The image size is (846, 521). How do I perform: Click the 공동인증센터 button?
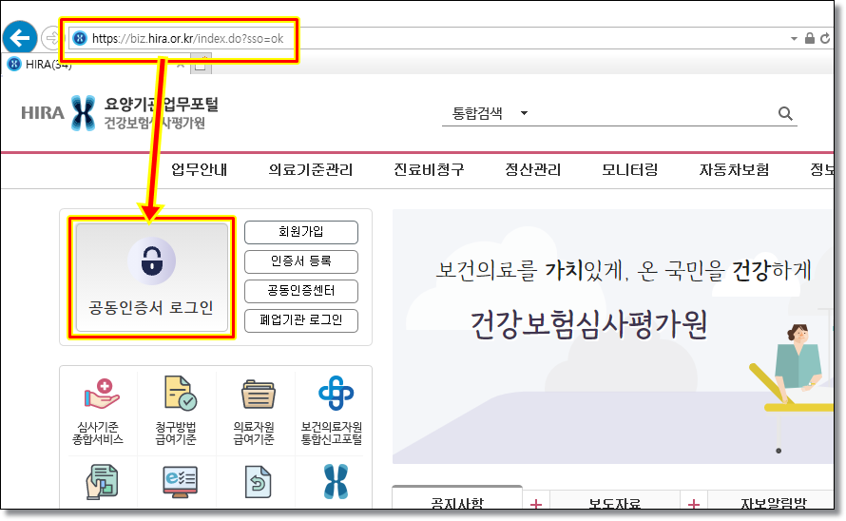tap(301, 292)
